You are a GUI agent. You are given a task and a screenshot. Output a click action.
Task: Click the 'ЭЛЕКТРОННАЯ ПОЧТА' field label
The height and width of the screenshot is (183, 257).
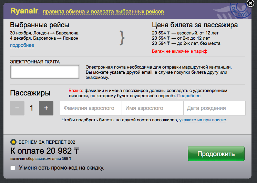click(35, 62)
